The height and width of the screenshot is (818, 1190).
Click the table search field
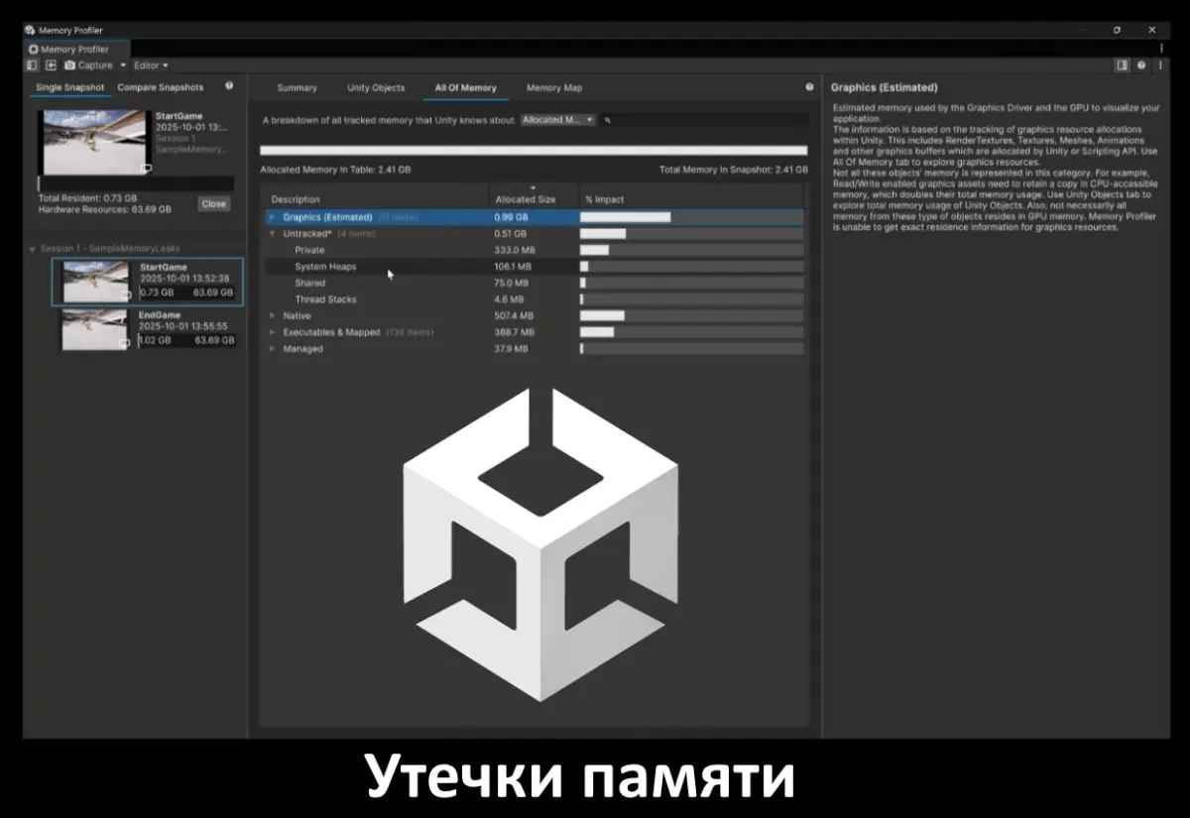704,120
